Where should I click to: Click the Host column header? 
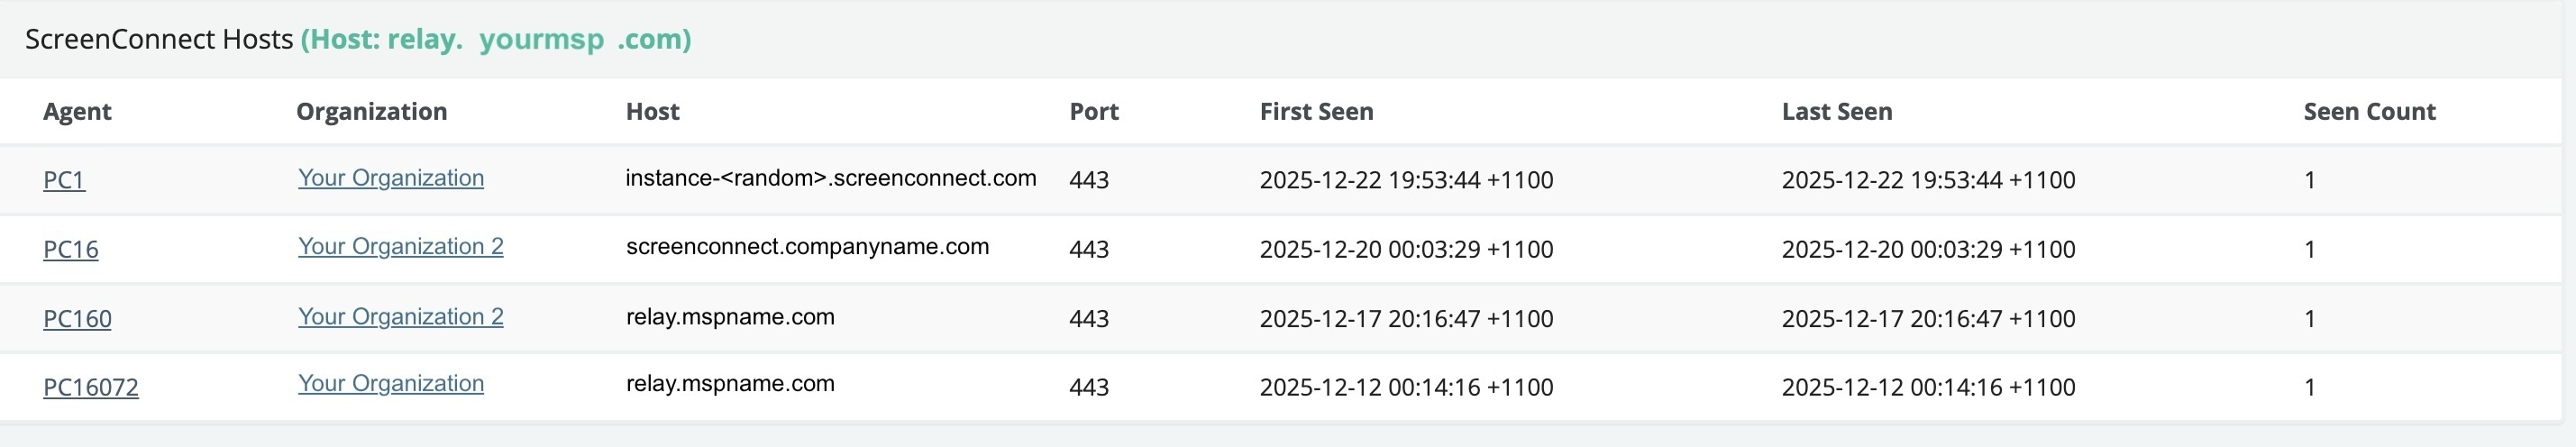pyautogui.click(x=652, y=112)
